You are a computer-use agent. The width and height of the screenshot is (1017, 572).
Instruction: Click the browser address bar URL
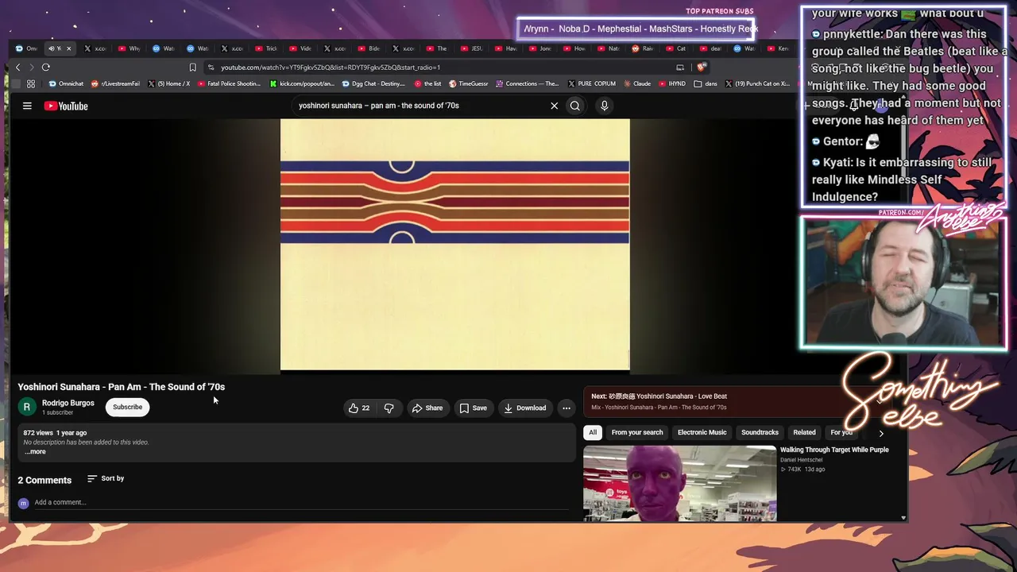331,68
